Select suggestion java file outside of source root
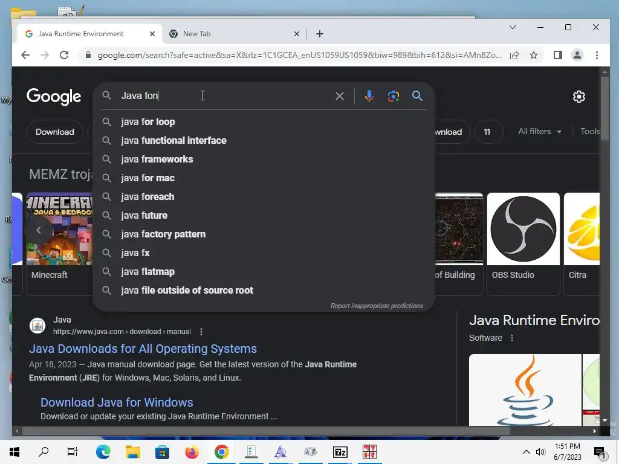The width and height of the screenshot is (619, 464). click(264, 291)
